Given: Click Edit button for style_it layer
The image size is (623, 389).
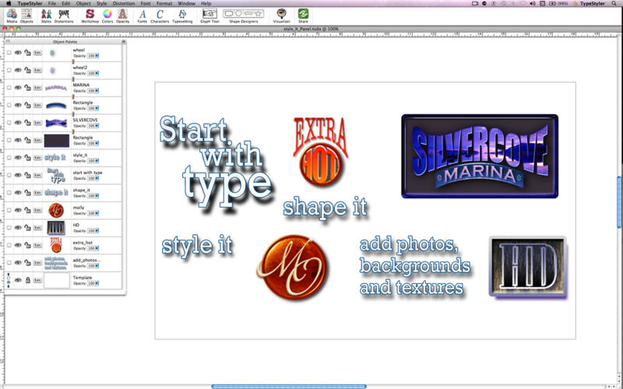Looking at the screenshot, I should tap(37, 158).
